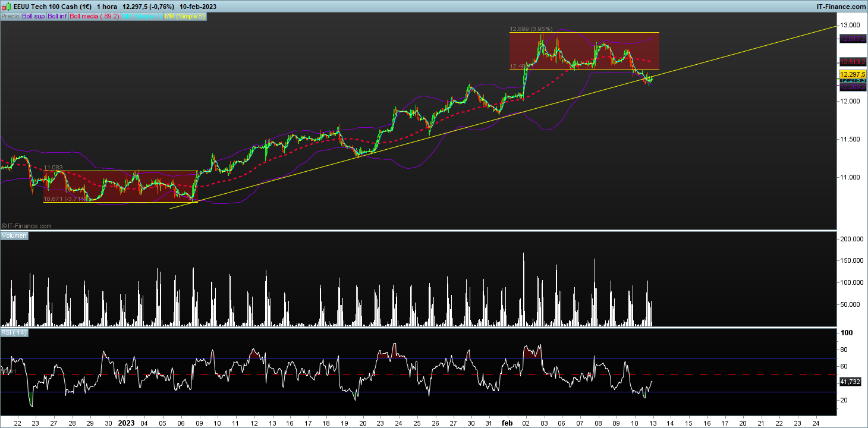The image size is (868, 428).
Task: Select the Boll media (89 2) label
Action: click(x=95, y=16)
